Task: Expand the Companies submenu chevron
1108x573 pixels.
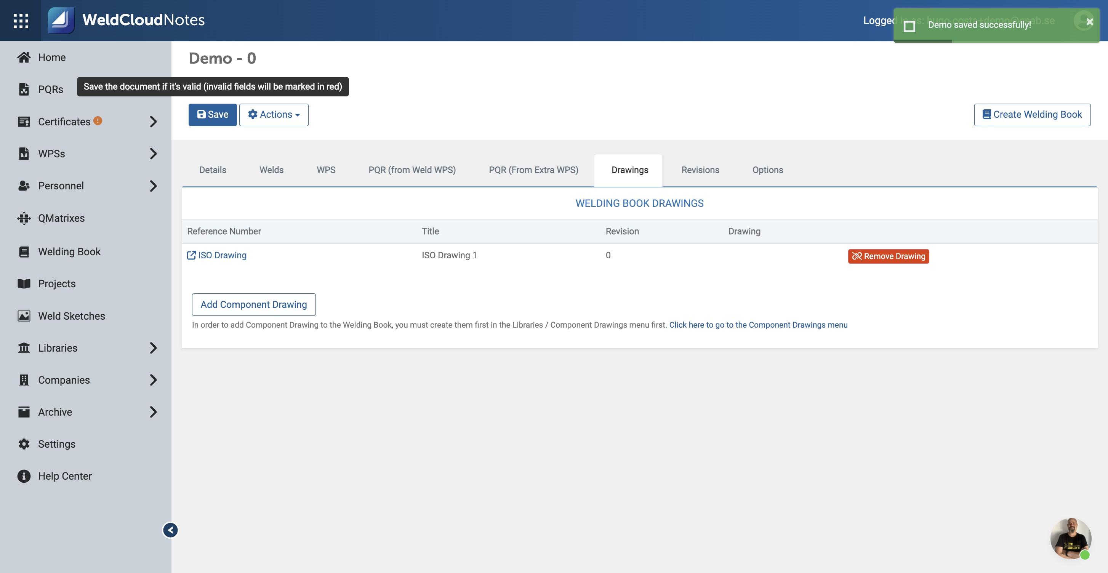Action: 153,380
